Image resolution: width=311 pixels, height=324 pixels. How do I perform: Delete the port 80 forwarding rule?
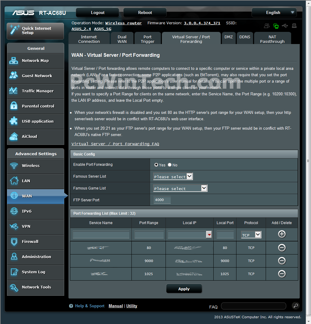tap(281, 247)
